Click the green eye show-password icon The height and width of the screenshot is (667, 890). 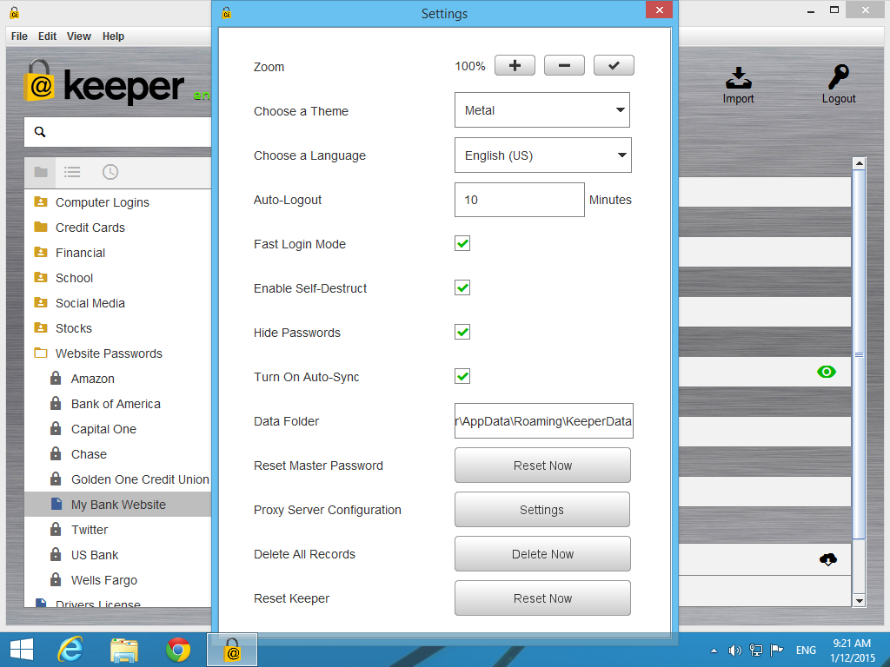click(827, 372)
